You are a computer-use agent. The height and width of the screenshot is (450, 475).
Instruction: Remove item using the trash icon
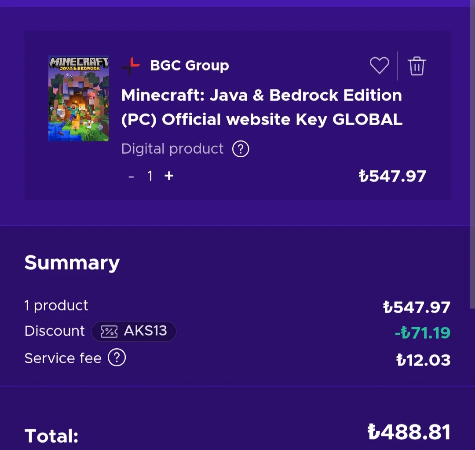coord(417,66)
